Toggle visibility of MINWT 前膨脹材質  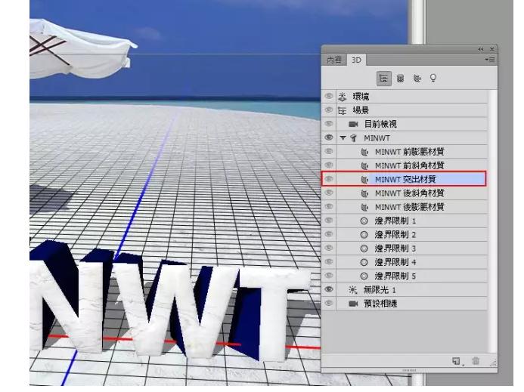click(x=329, y=151)
